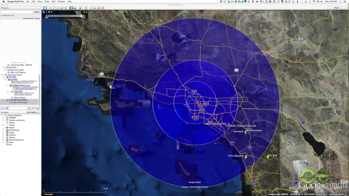Open time slider options wrench icon
Image resolution: width=349 pixels, height=196 pixels.
tap(84, 12)
